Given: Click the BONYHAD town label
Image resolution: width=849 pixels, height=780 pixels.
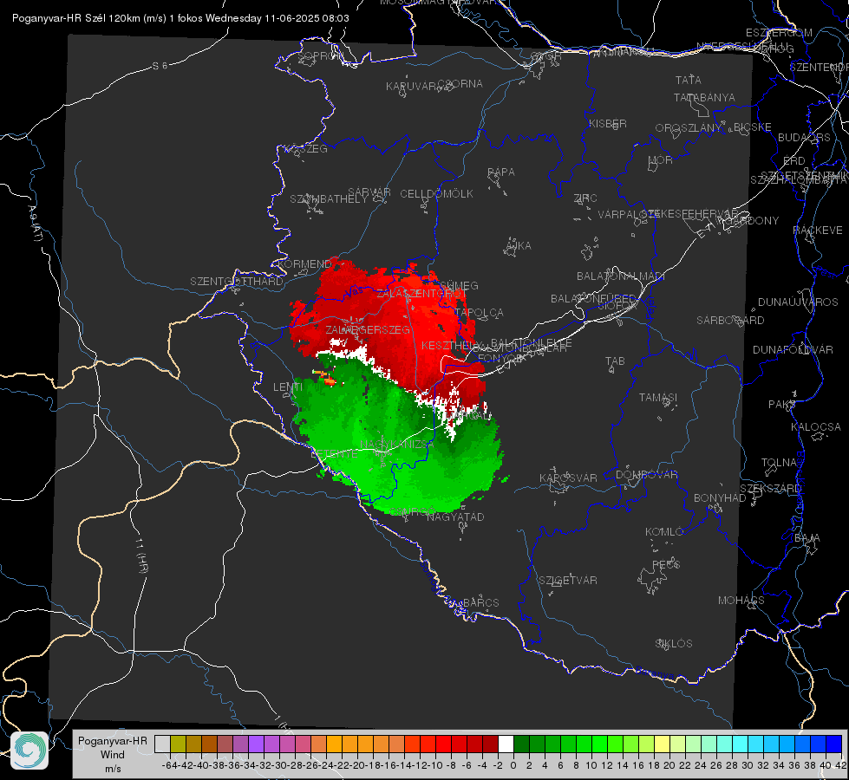Looking at the screenshot, I should click(x=720, y=498).
